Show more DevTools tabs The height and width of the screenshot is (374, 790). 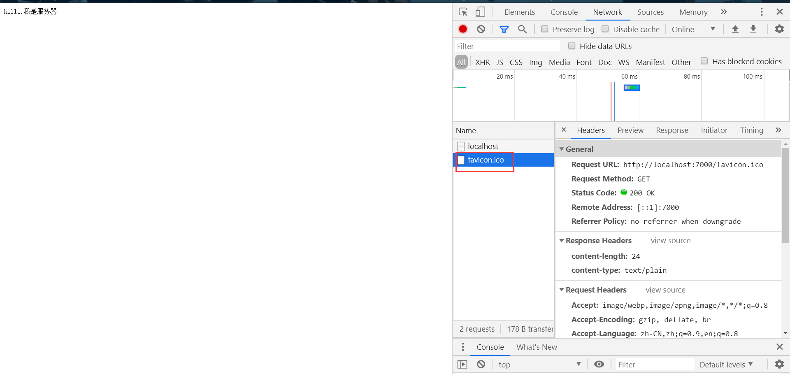coord(724,12)
